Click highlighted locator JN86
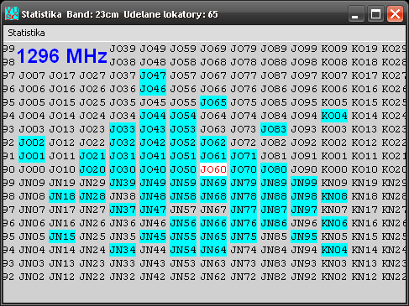 click(274, 223)
